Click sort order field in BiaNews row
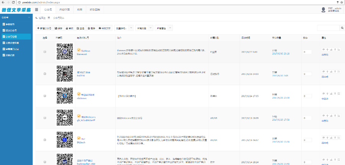Screen dimensions: 345x165 pos(307,52)
